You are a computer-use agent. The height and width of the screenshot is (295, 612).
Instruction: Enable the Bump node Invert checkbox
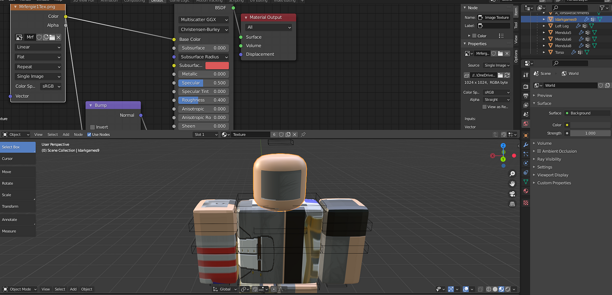pyautogui.click(x=92, y=127)
